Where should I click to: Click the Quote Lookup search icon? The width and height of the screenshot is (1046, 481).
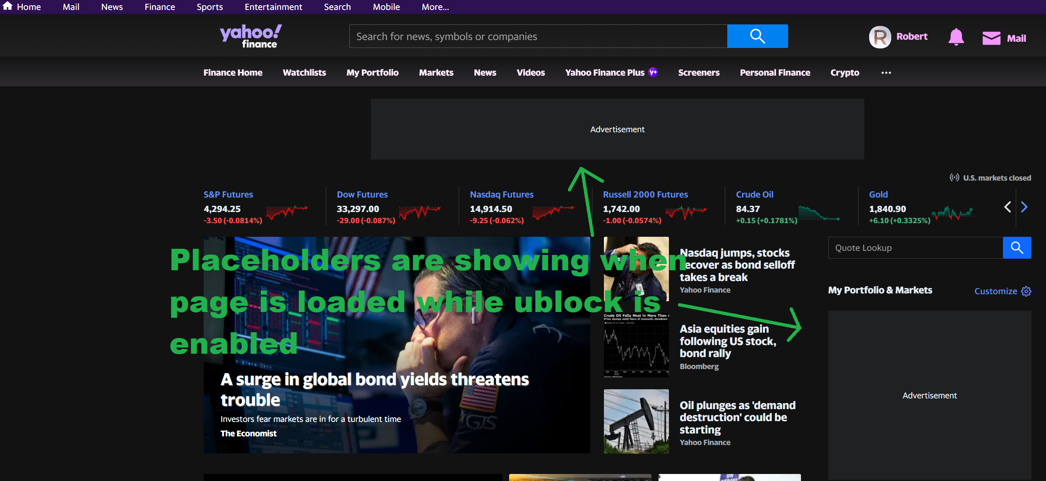pyautogui.click(x=1017, y=248)
